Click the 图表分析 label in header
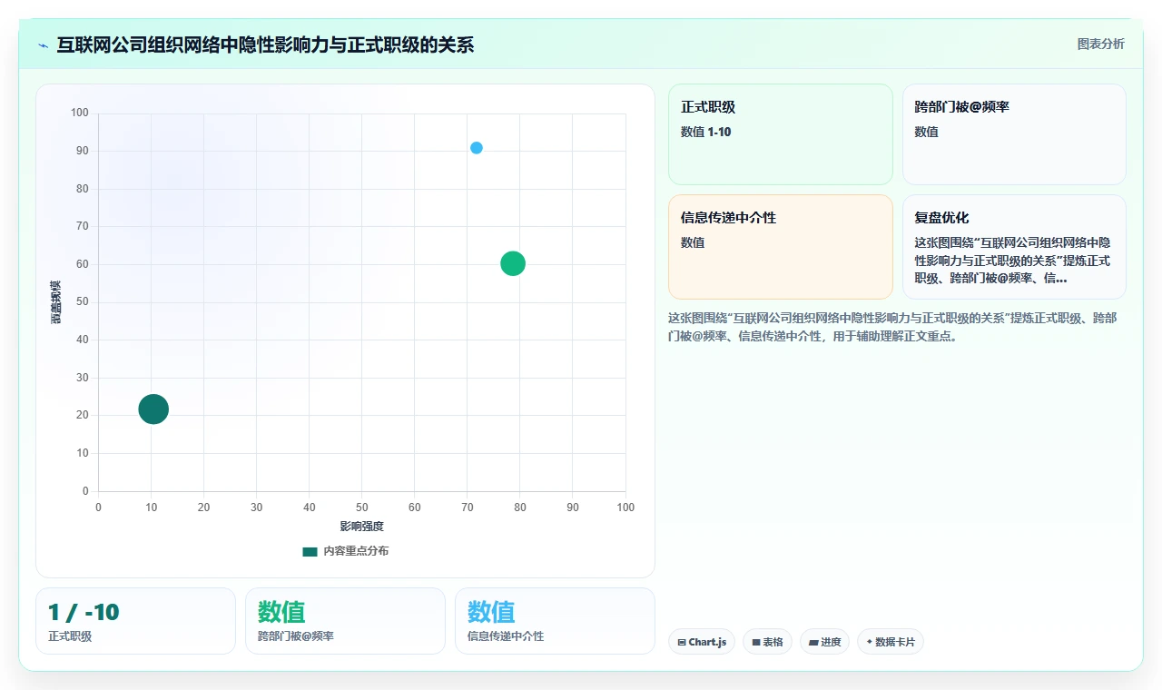 click(x=1100, y=44)
